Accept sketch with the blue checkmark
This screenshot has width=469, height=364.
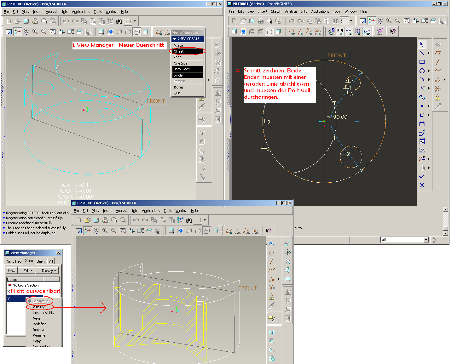click(x=422, y=177)
